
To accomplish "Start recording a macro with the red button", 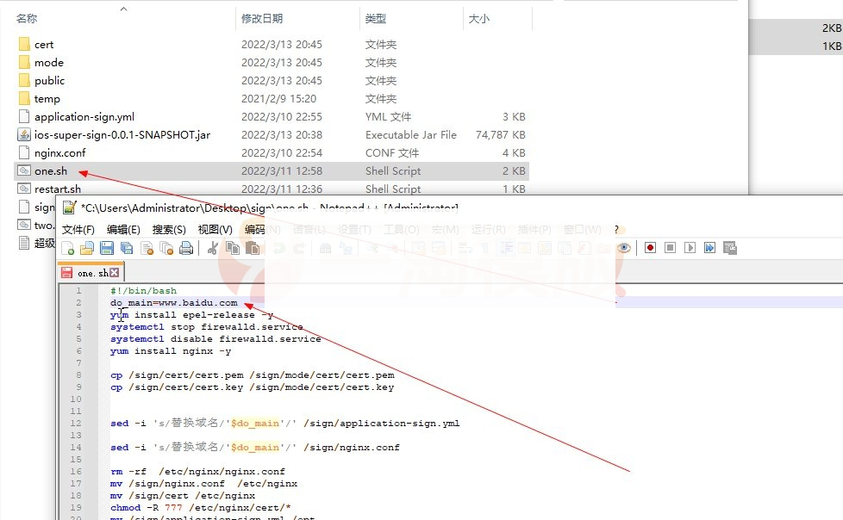I will click(650, 248).
